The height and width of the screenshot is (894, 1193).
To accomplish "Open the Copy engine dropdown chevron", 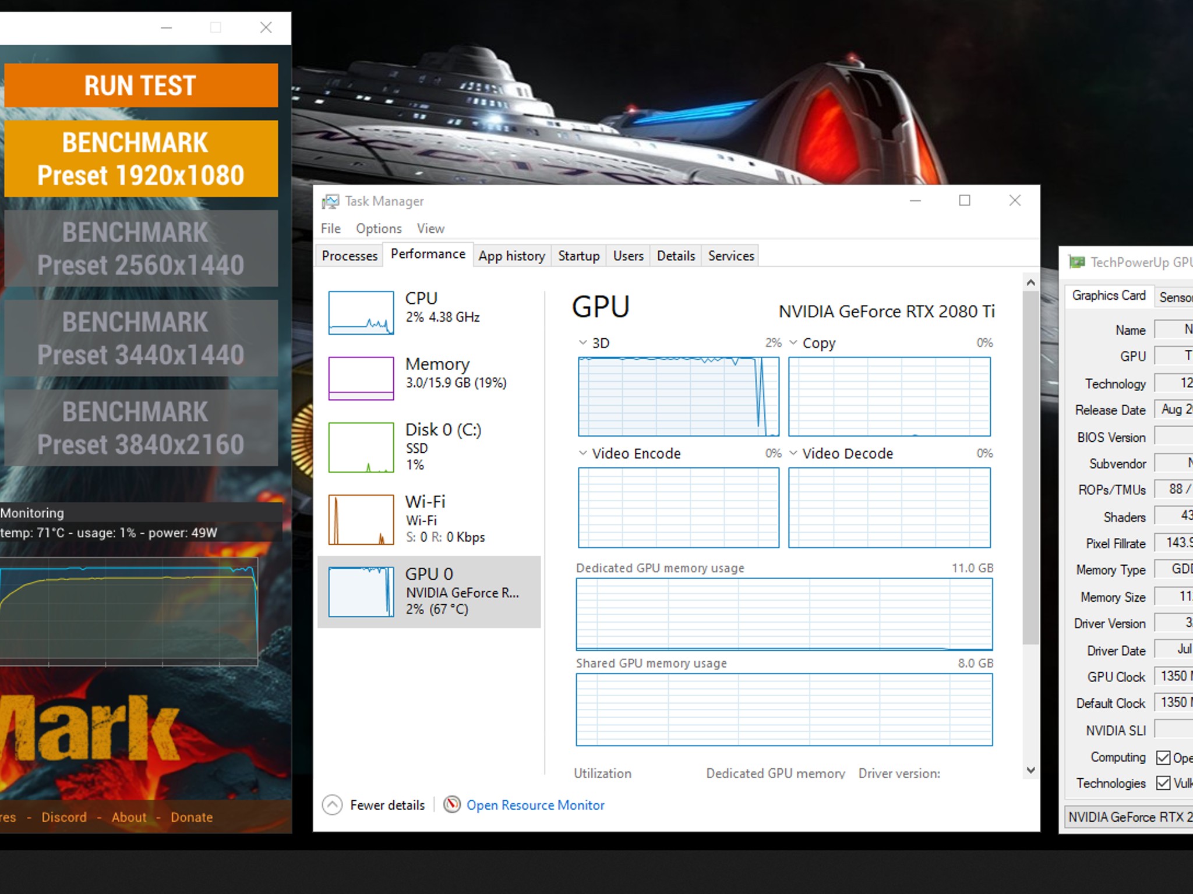I will click(x=793, y=342).
